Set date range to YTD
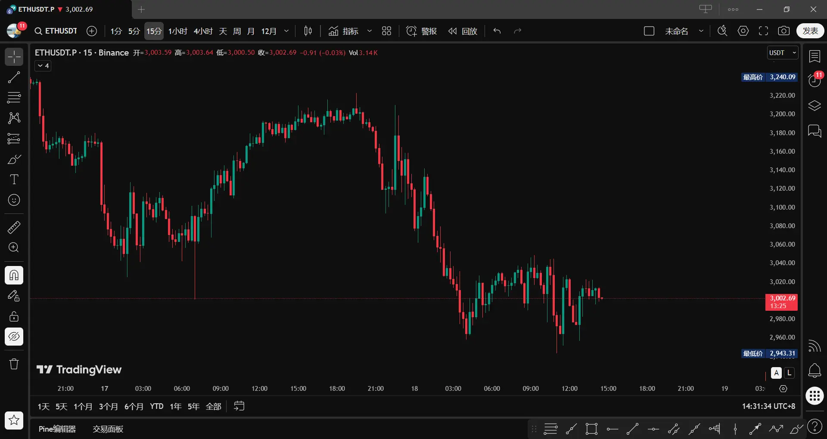The width and height of the screenshot is (827, 439). [157, 406]
